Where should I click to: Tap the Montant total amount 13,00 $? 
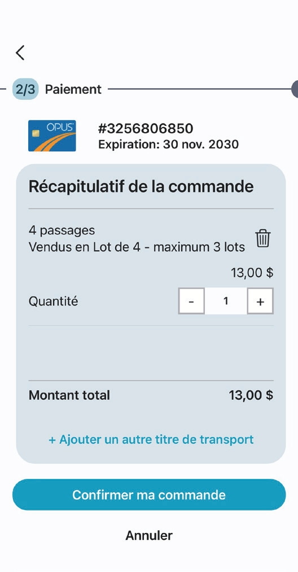(251, 395)
